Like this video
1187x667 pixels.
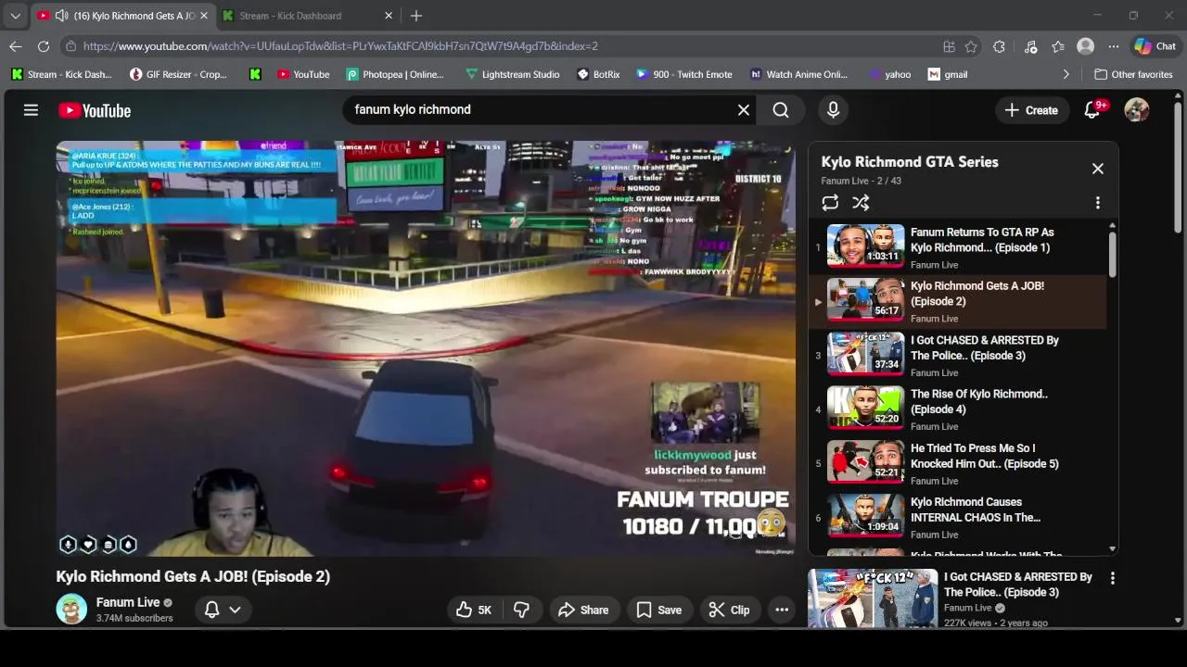(474, 610)
